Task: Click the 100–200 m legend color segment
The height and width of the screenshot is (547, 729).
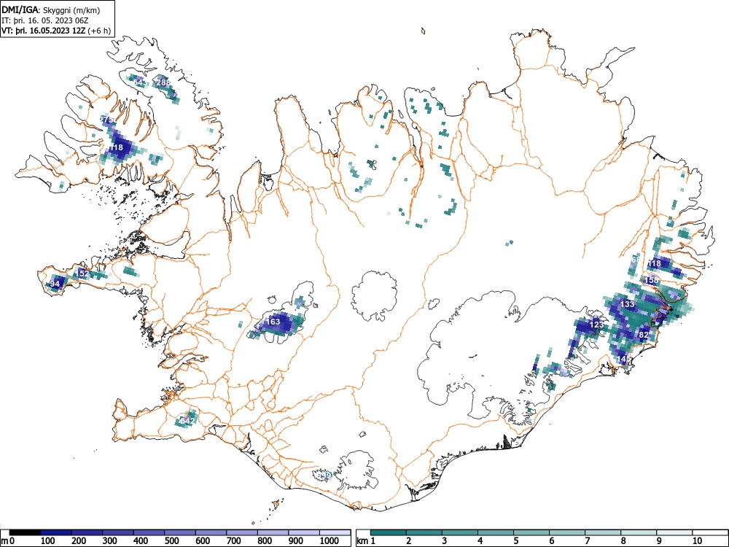Action: click(56, 532)
